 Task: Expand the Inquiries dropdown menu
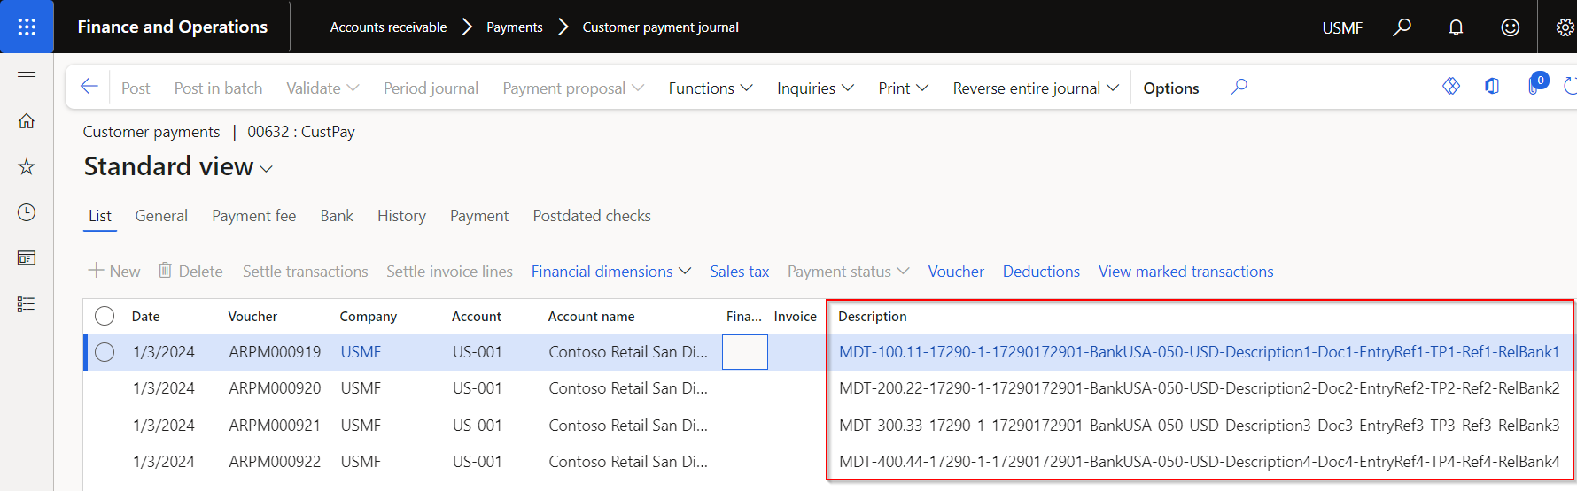pyautogui.click(x=814, y=88)
